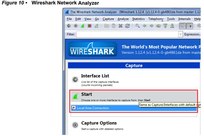Click the green shark fin Start icon
Viewport: 204px width, 136px height.
[x=75, y=96]
